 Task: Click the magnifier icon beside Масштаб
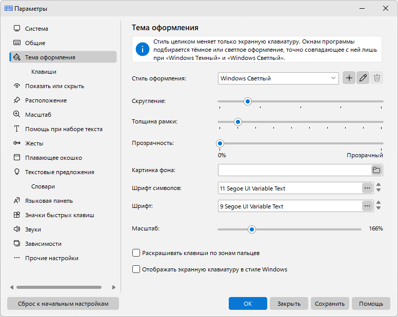tap(17, 114)
